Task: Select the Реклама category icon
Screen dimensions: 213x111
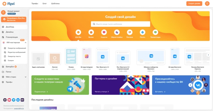Action: (x=130, y=32)
